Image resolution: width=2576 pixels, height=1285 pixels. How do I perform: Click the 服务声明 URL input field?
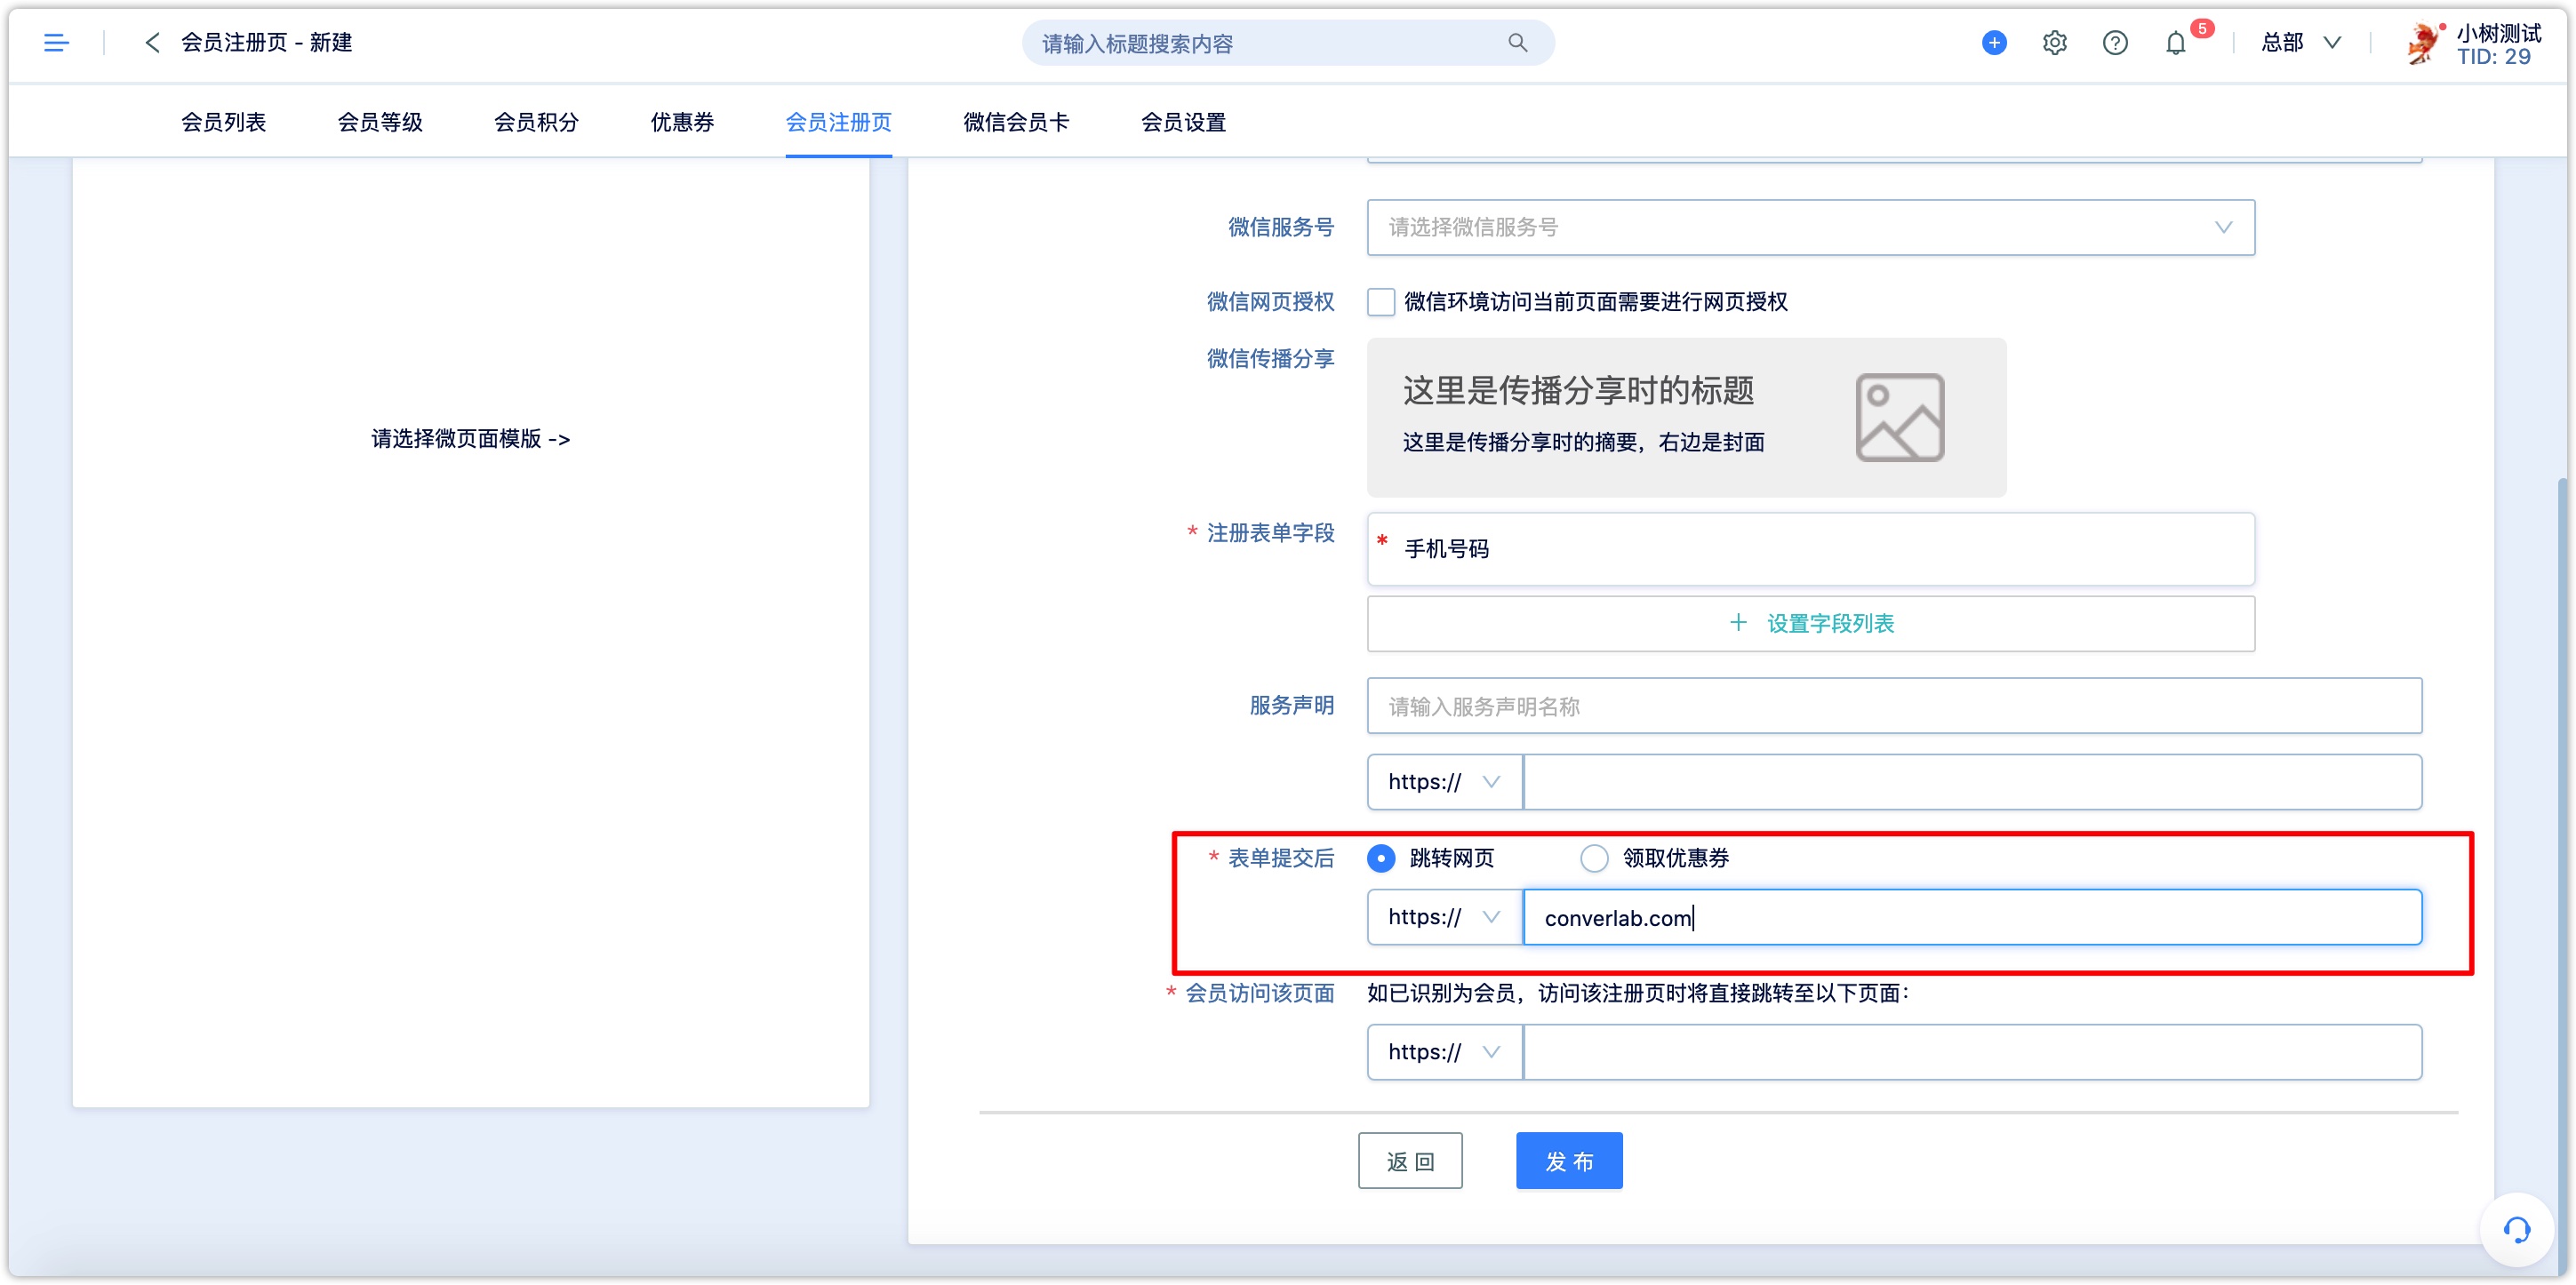coord(1972,782)
